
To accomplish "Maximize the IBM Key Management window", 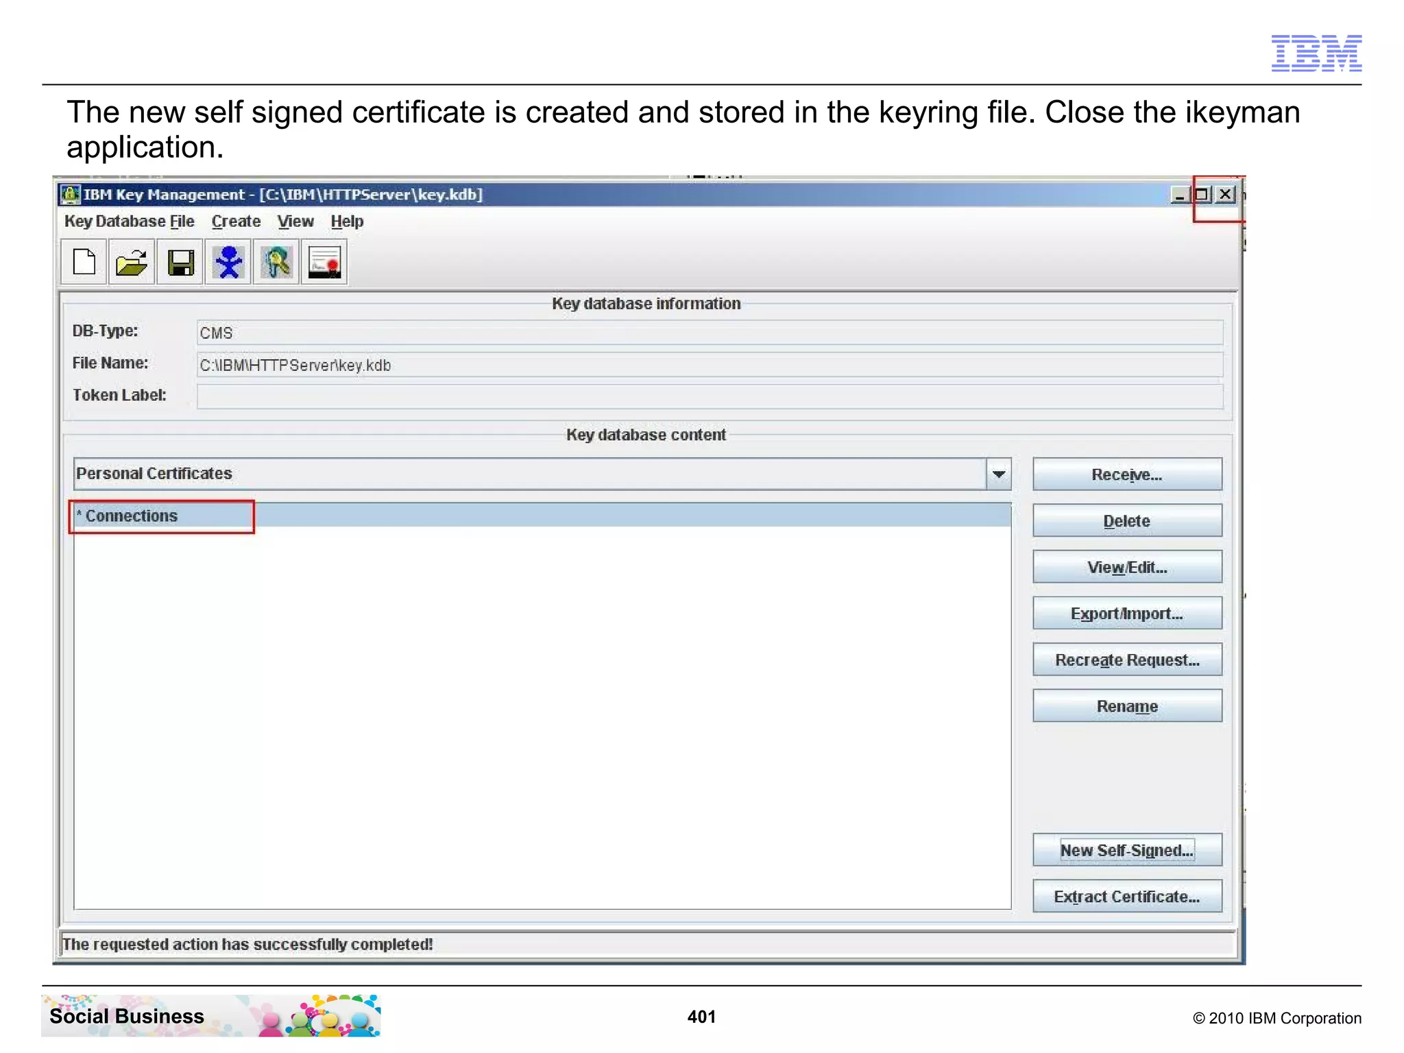I will click(1202, 195).
